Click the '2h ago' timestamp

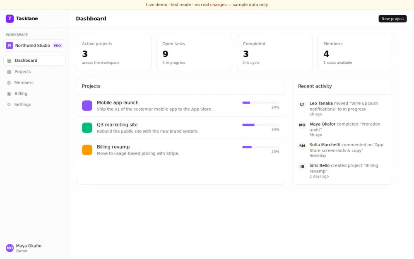point(315,114)
